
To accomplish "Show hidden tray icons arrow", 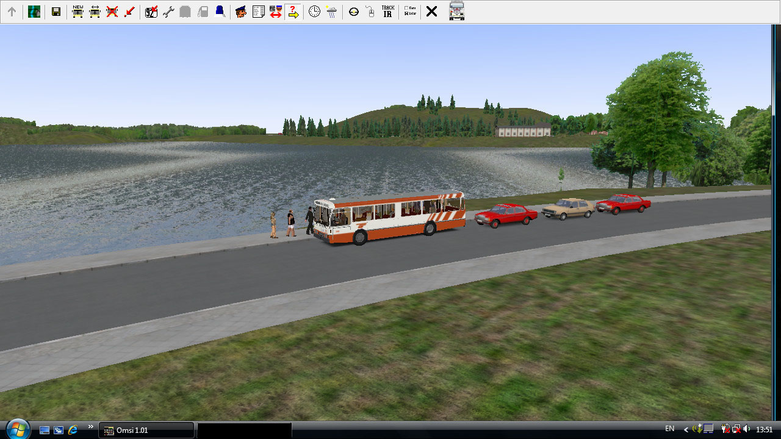I will [685, 430].
